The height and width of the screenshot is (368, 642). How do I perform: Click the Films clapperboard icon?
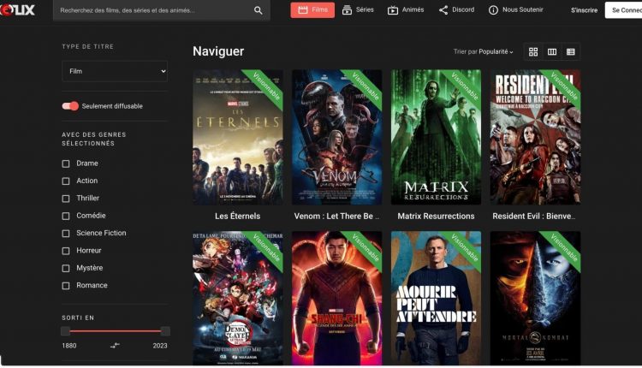tap(303, 9)
